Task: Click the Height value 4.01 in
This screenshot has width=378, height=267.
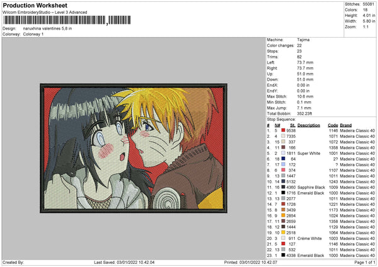Action: click(369, 15)
